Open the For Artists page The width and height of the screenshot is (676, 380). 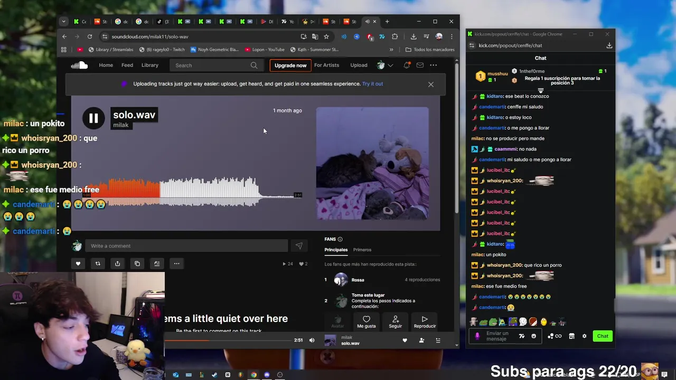click(326, 65)
